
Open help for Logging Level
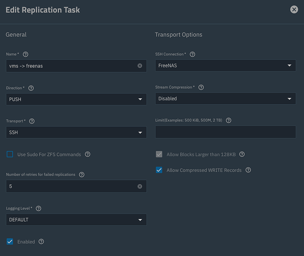coord(38,208)
